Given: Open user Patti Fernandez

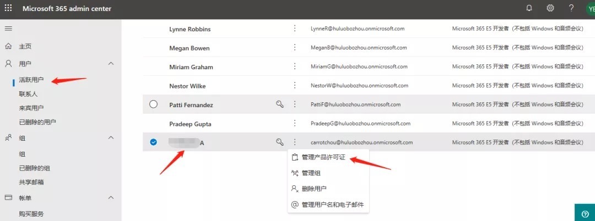Looking at the screenshot, I should click(x=191, y=105).
